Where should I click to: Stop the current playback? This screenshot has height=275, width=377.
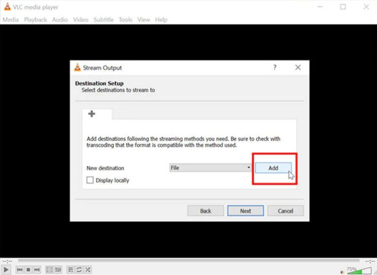[27, 269]
